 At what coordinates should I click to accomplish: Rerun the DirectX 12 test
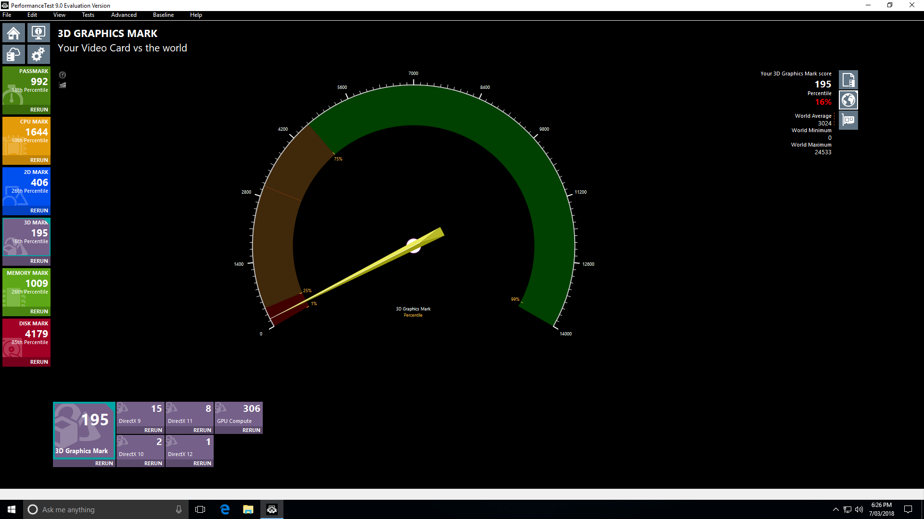coord(202,463)
